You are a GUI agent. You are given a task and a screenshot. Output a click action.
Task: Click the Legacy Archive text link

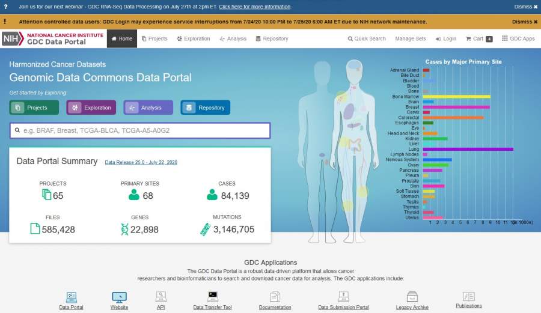[412, 307]
